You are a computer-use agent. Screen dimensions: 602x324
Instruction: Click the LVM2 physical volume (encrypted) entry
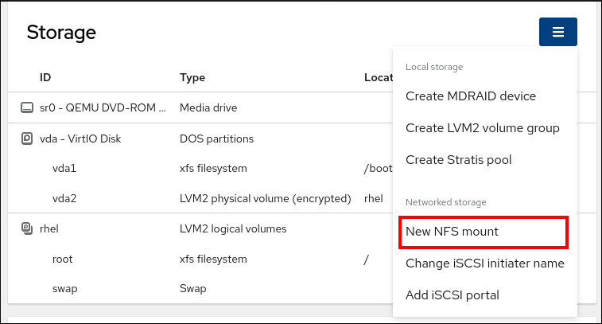coord(265,198)
